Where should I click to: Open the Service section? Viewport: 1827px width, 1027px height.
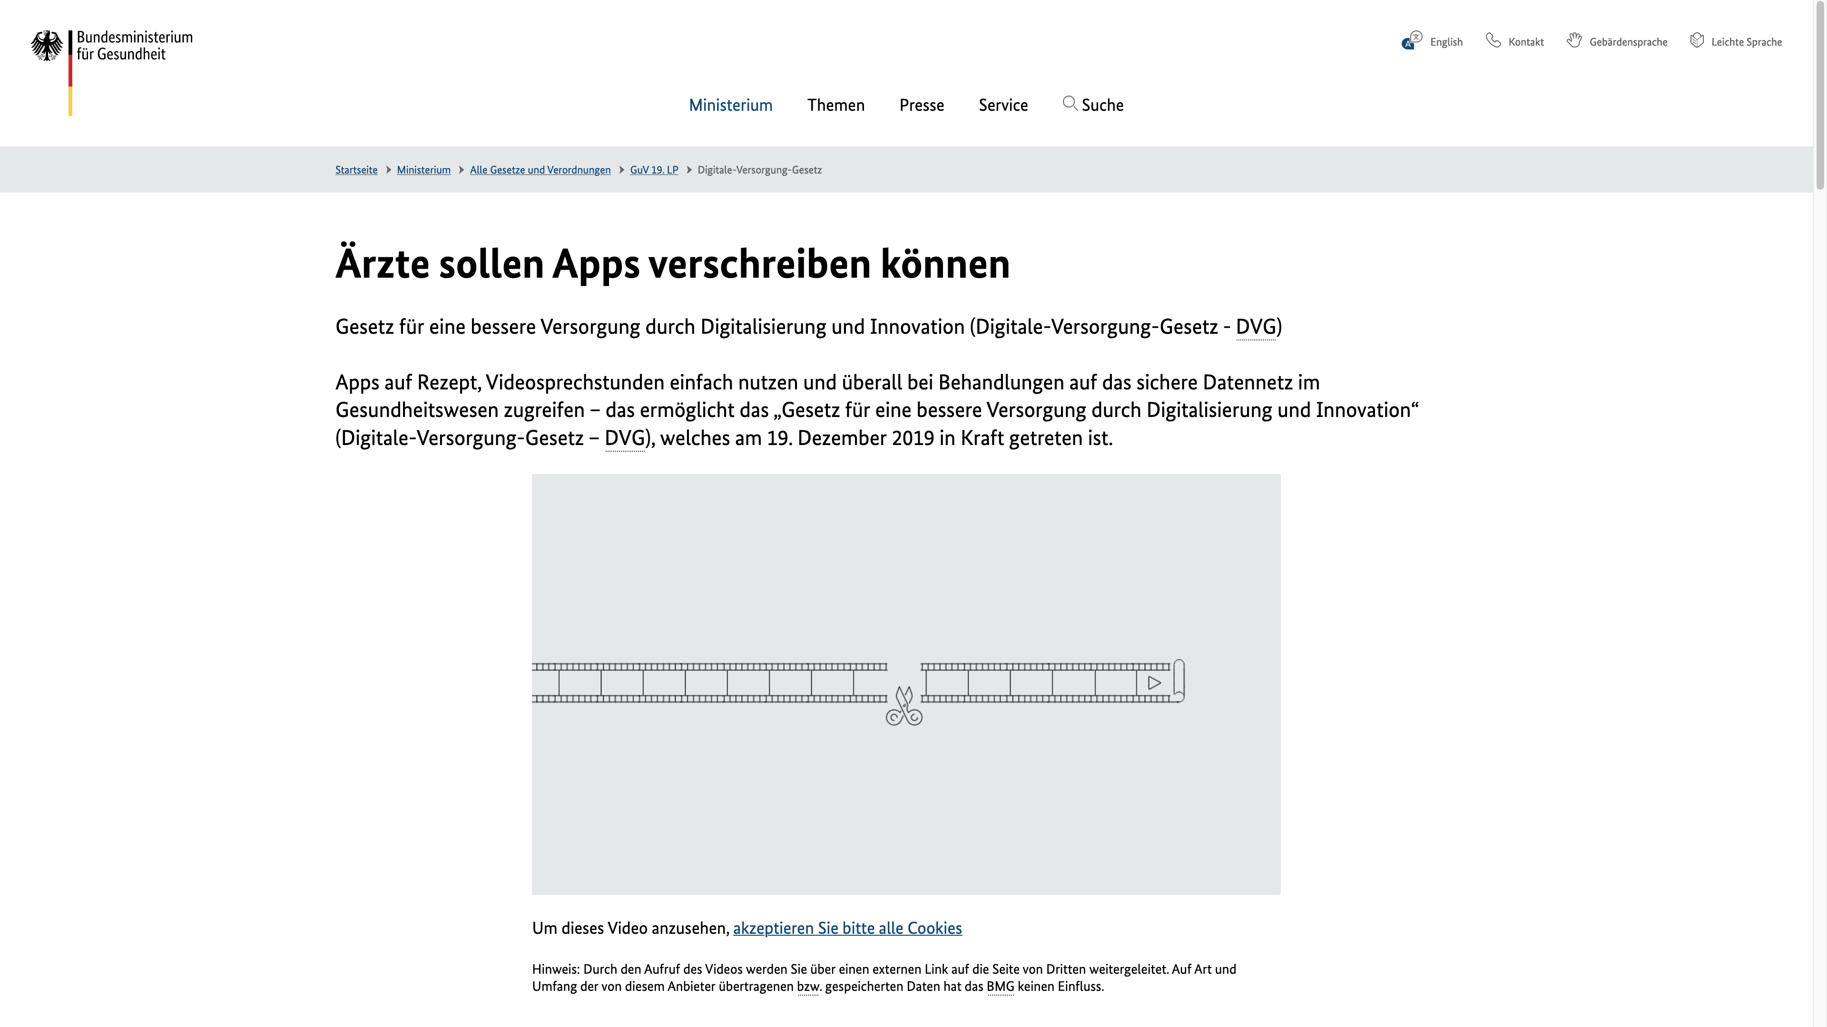pyautogui.click(x=1002, y=105)
